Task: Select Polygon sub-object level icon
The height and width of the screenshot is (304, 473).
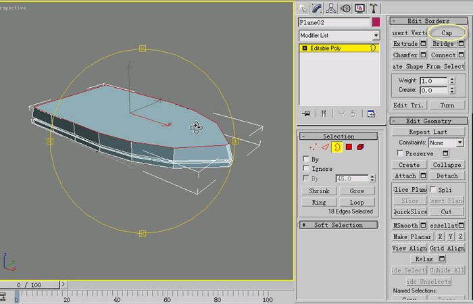Action: (349, 147)
